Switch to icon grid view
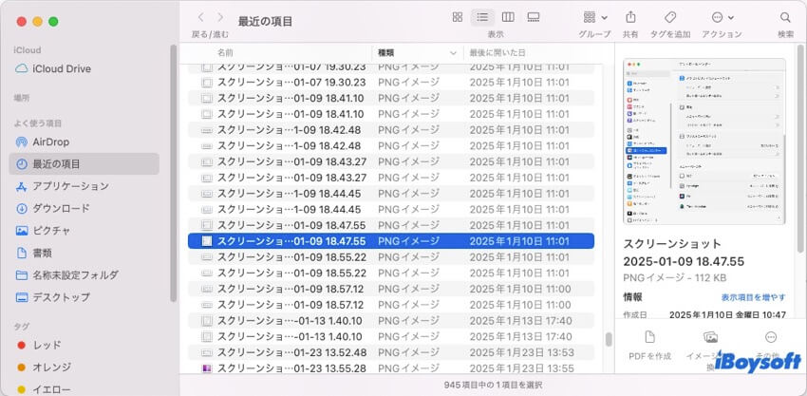Image resolution: width=807 pixels, height=396 pixels. click(458, 17)
